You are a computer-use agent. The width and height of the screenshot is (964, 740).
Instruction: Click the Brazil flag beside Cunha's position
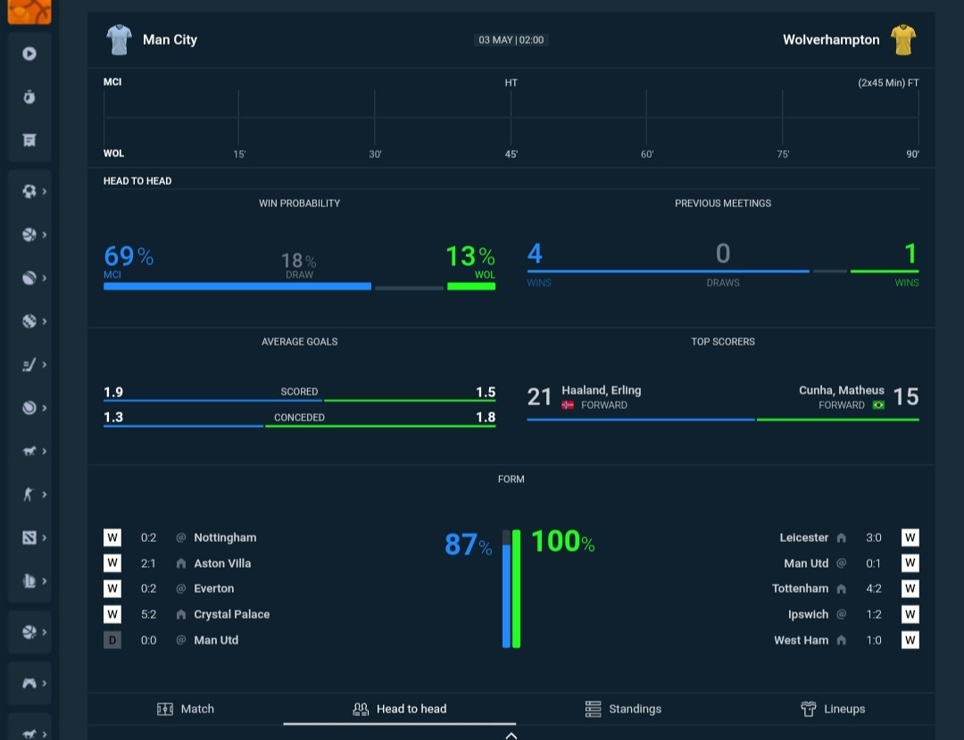pyautogui.click(x=878, y=405)
